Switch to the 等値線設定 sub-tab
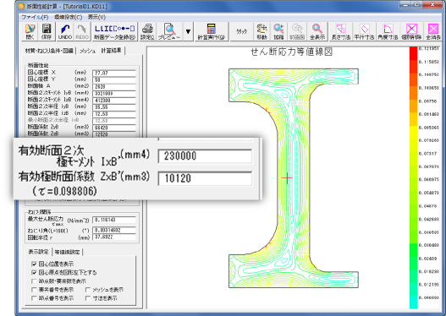The width and height of the screenshot is (446, 316). (x=68, y=252)
